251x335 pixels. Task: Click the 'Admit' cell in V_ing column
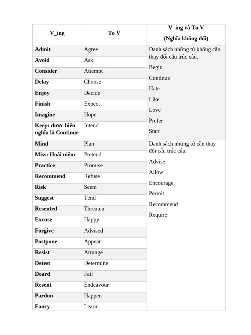pyautogui.click(x=57, y=51)
